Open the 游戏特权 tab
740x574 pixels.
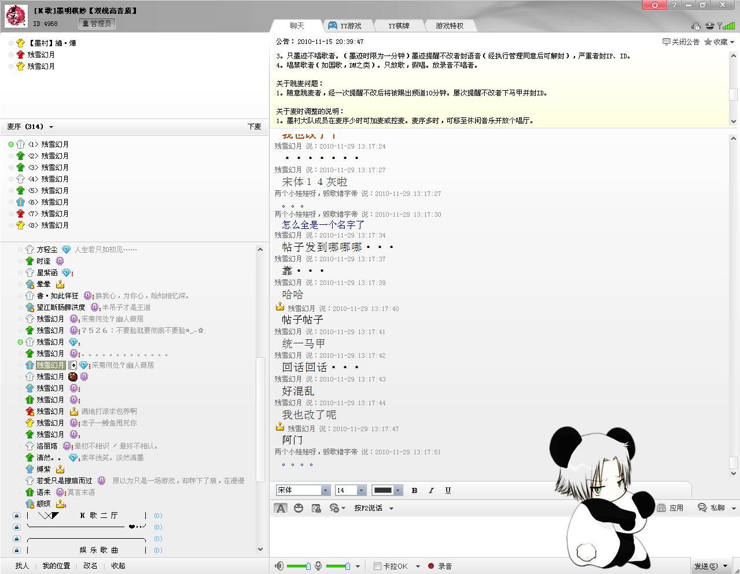(450, 25)
